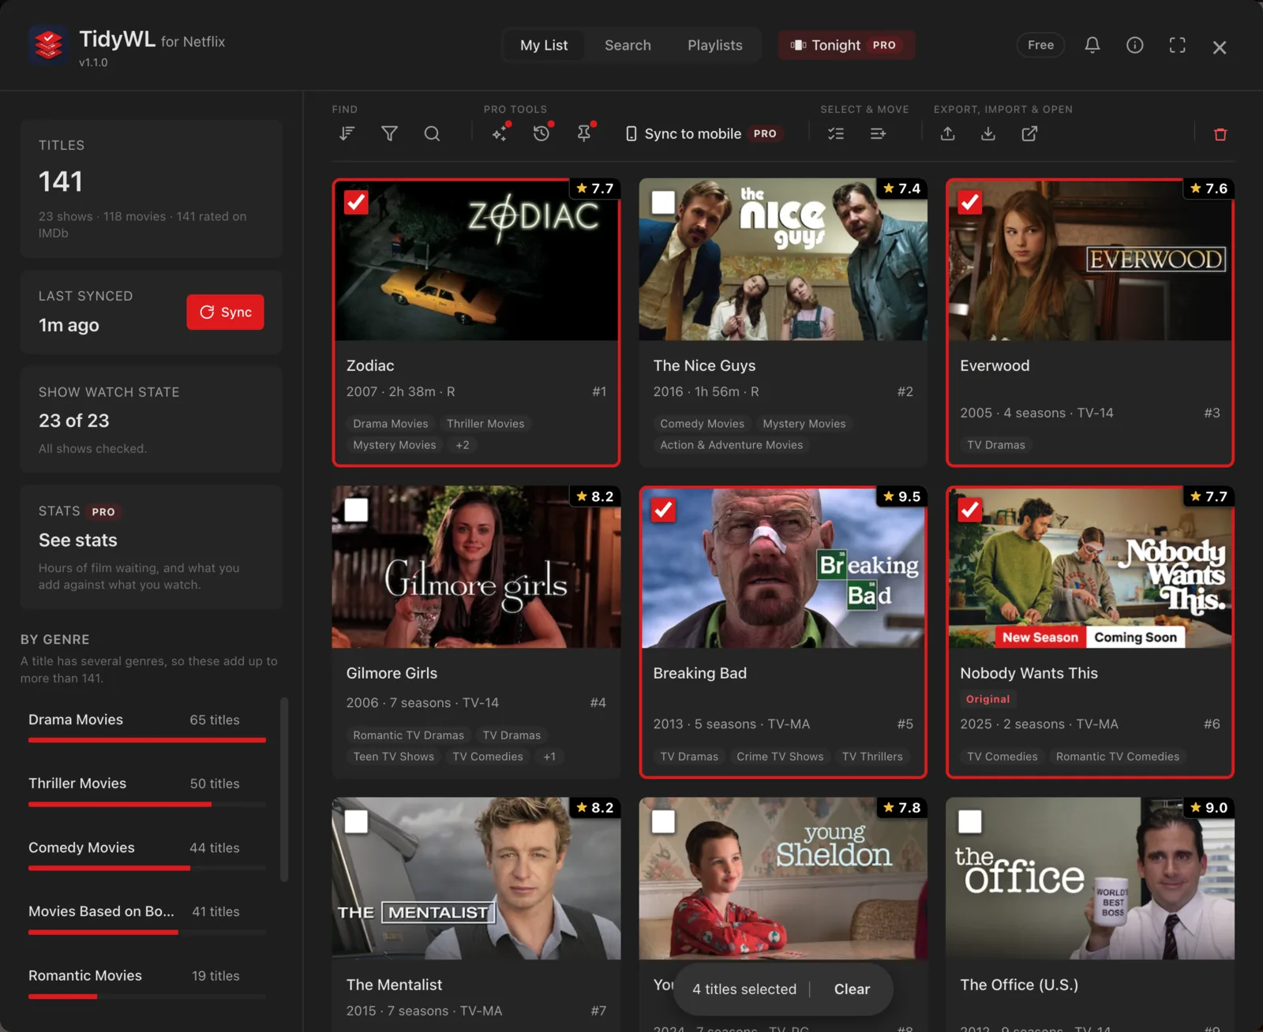The width and height of the screenshot is (1263, 1032).
Task: Click the Crime TV Shows genre tag
Action: pyautogui.click(x=780, y=757)
